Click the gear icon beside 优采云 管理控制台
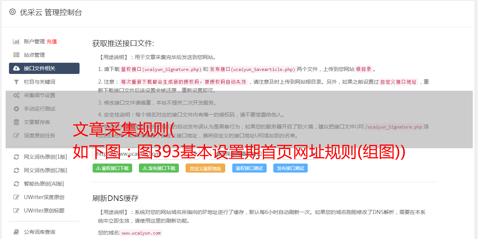Image resolution: width=478 pixels, height=239 pixels. point(12,12)
